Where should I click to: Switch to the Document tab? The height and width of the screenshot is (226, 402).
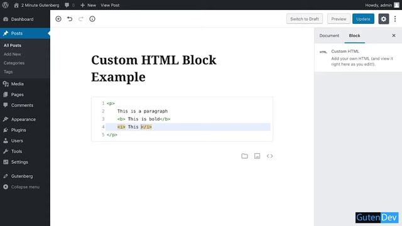tap(329, 36)
